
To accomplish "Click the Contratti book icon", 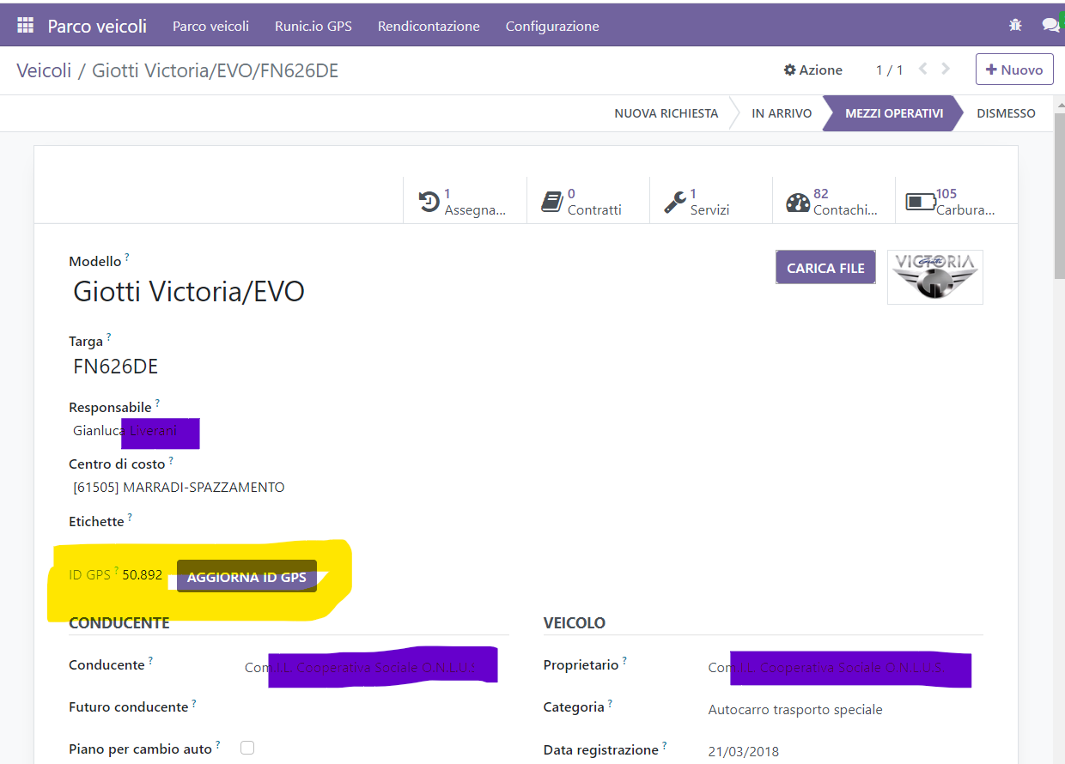I will coord(551,202).
